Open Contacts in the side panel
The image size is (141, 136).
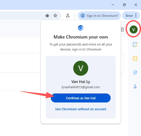click(x=135, y=87)
